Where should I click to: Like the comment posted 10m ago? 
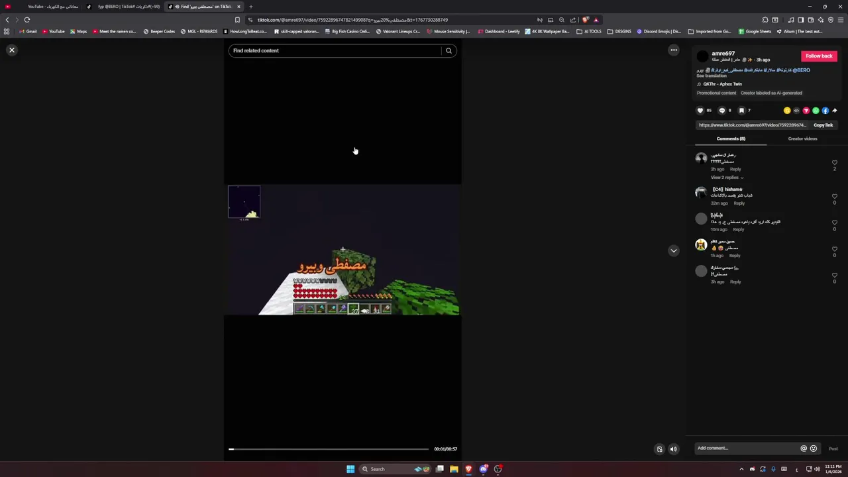pyautogui.click(x=834, y=223)
